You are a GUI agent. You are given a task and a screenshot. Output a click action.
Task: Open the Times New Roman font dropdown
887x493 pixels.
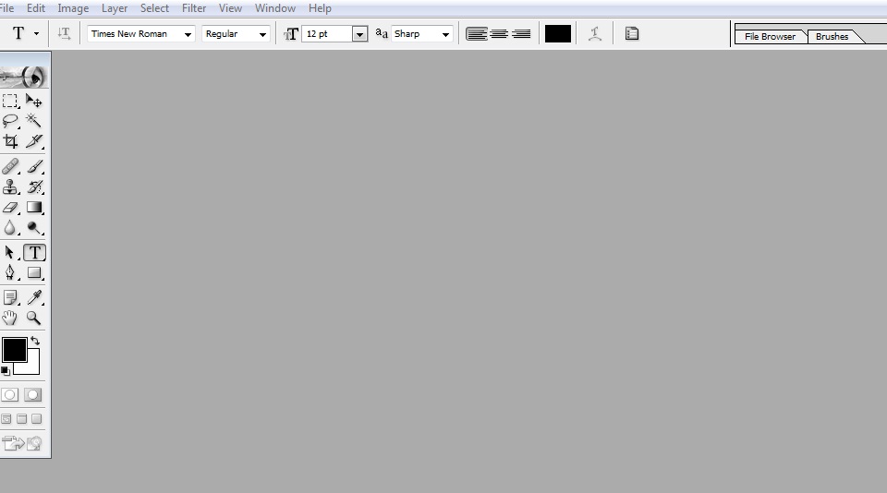tap(188, 34)
